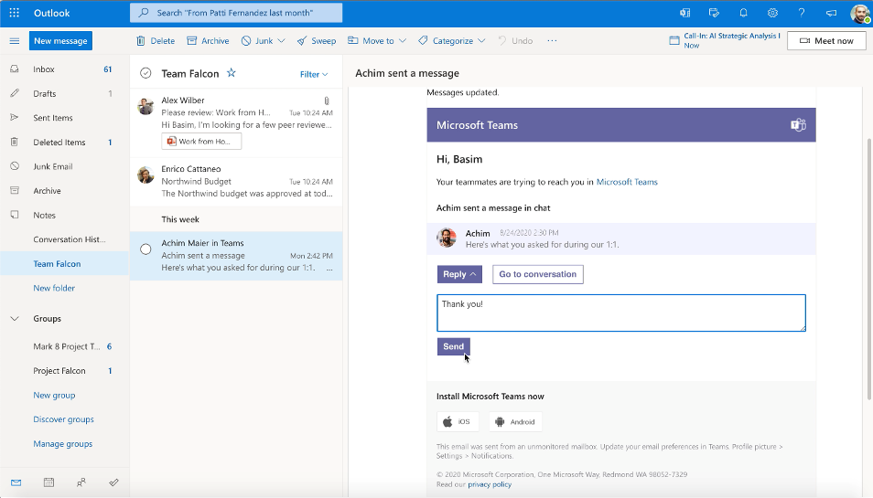Viewport: 873px width, 498px height.
Task: Click the New message button
Action: point(60,40)
